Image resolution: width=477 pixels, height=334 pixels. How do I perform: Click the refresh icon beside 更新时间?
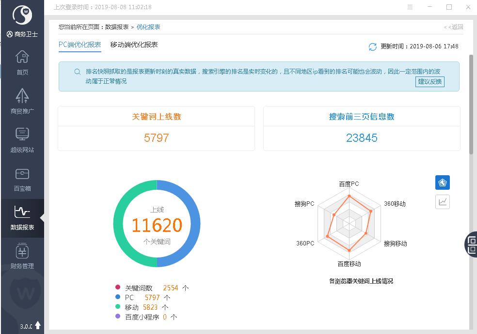(372, 46)
